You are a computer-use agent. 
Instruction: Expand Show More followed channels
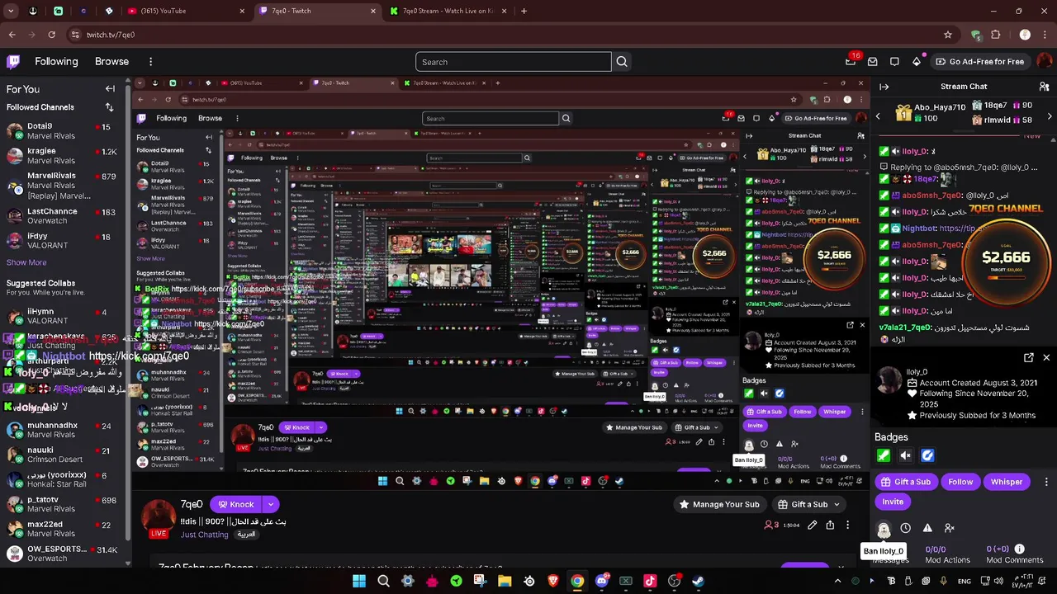pos(26,262)
